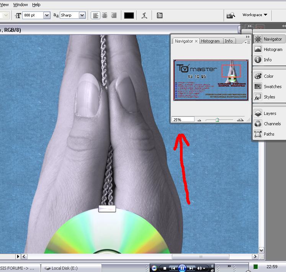Click the create warped text icon

[x=144, y=16]
